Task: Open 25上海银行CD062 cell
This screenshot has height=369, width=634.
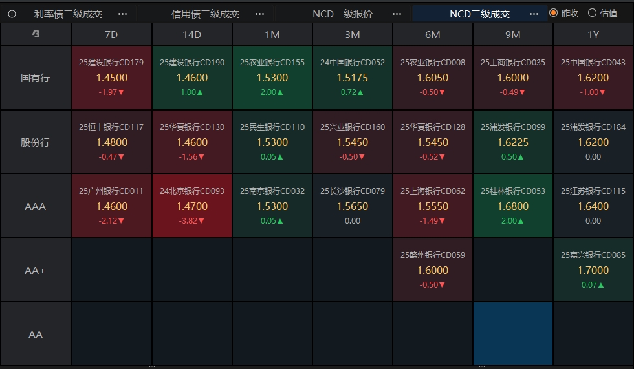Action: (x=433, y=206)
